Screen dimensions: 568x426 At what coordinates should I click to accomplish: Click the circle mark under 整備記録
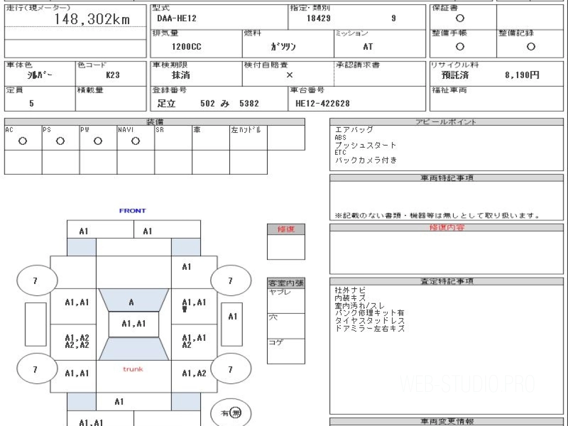tap(531, 46)
